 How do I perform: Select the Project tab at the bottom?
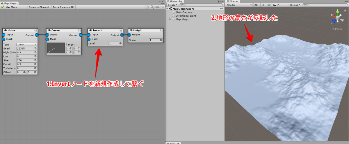click(x=173, y=143)
